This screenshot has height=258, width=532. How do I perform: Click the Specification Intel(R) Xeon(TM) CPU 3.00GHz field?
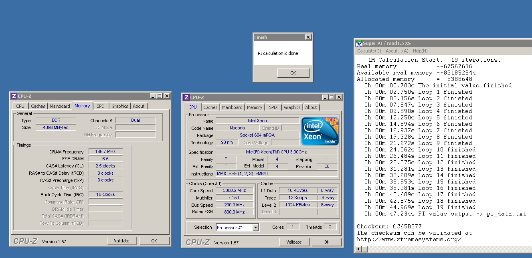tap(277, 152)
